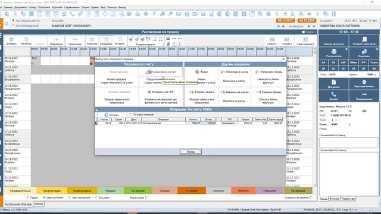Click Быстрая печать tile

(x=364, y=84)
